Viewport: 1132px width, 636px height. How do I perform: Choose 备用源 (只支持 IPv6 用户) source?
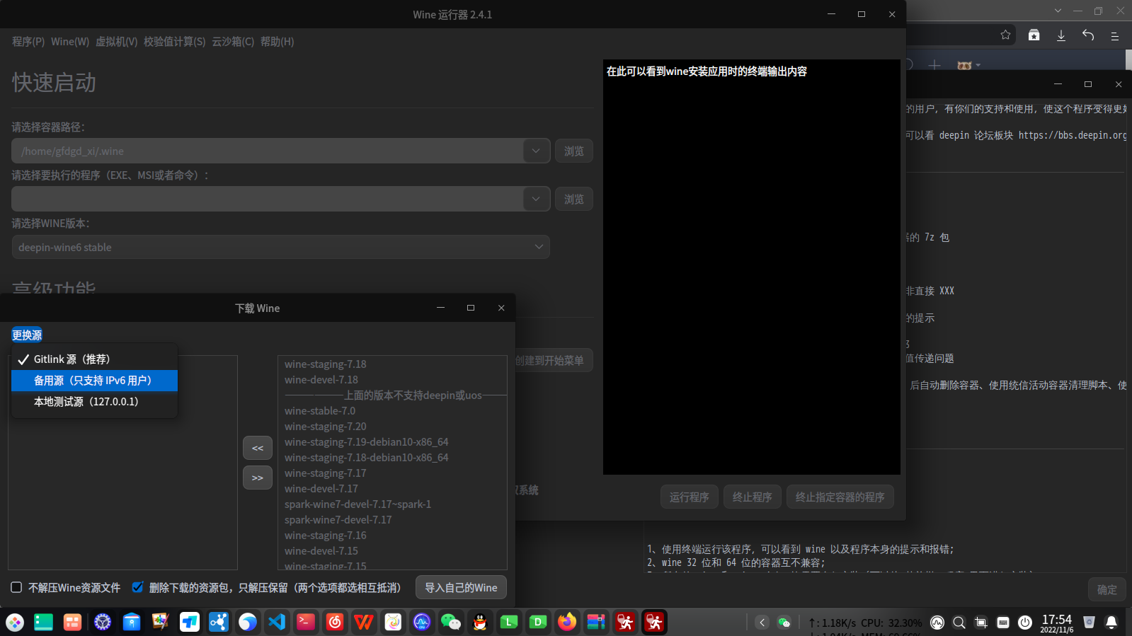[x=94, y=381]
